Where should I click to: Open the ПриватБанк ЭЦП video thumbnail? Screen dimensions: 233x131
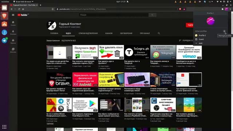coord(85,52)
